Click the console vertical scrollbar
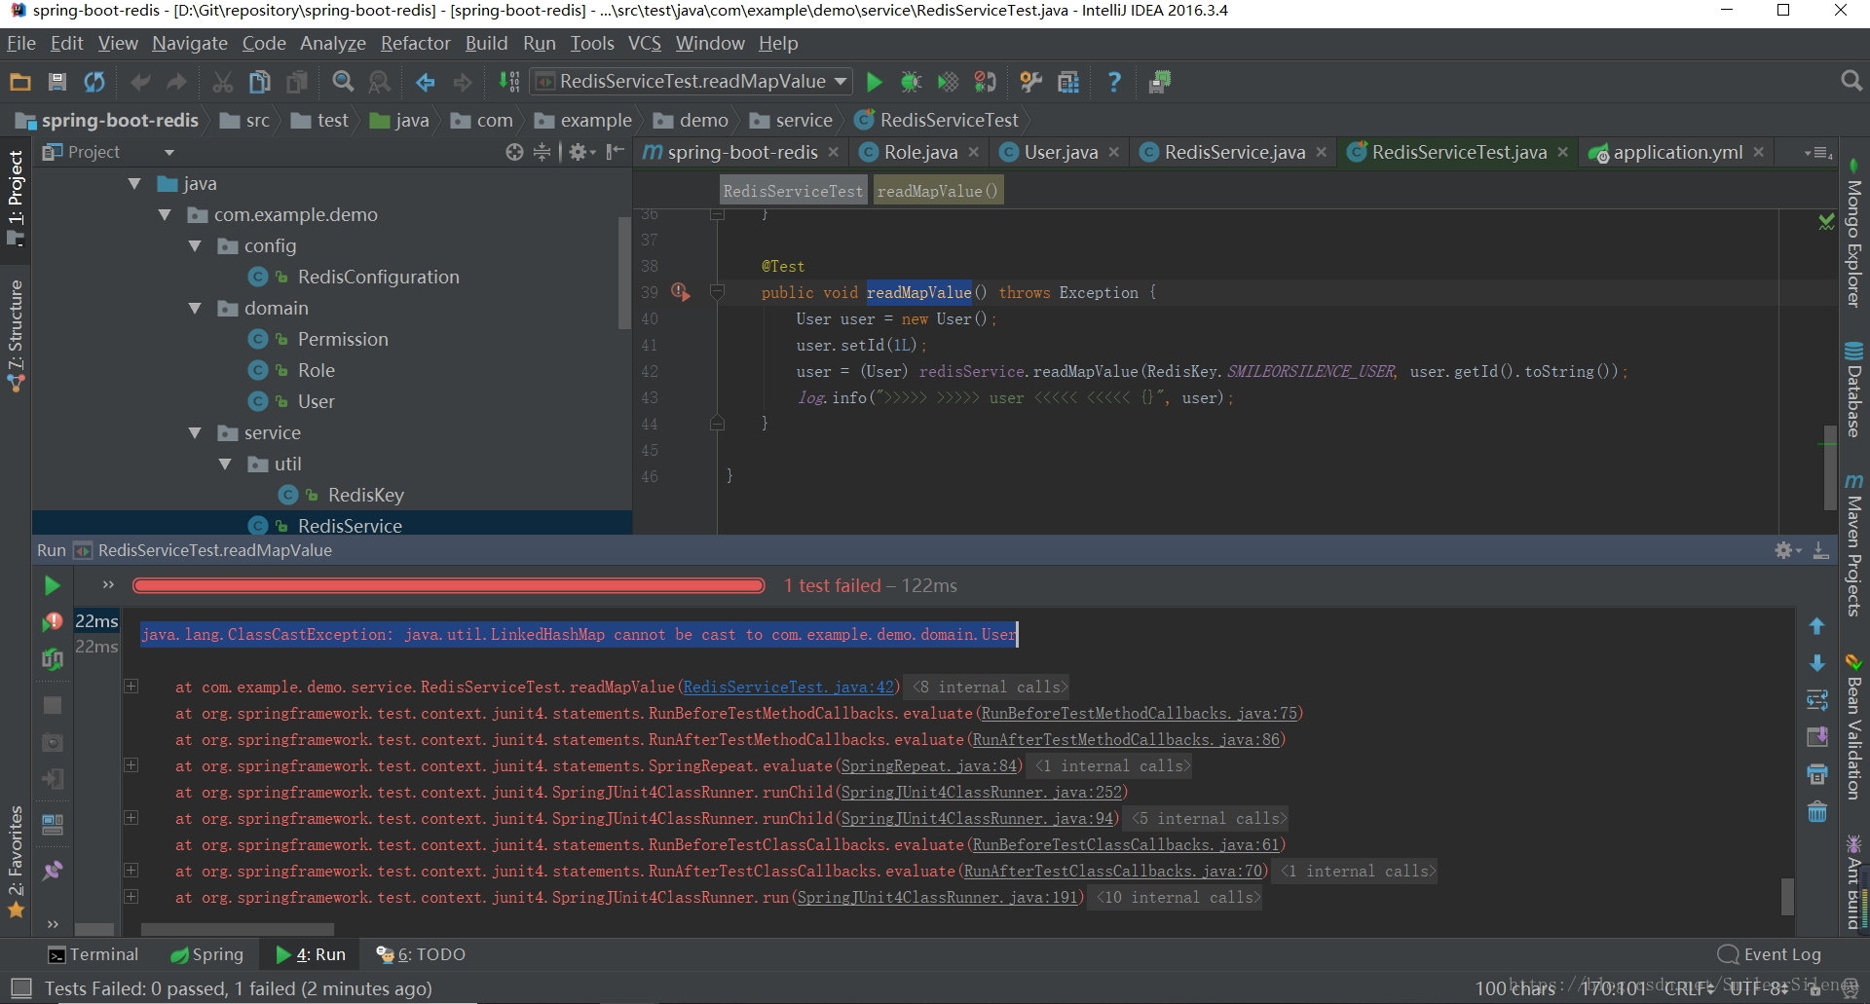 pyautogui.click(x=1787, y=896)
